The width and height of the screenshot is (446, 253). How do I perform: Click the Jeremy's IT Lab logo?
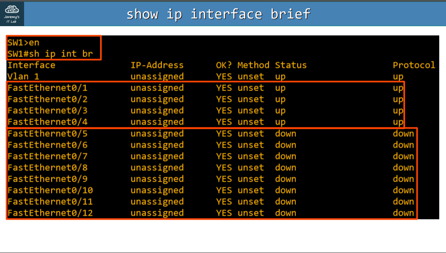pyautogui.click(x=12, y=14)
